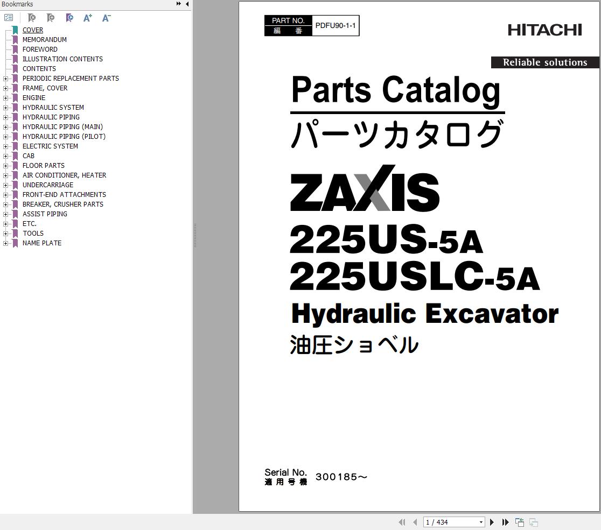Screen dimensions: 601x530
Task: Click the find current bookmark icon
Action: point(69,18)
